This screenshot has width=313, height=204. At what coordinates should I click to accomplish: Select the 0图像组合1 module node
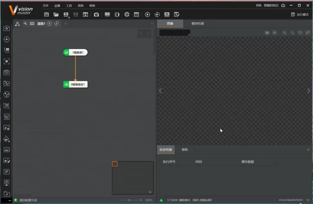76,84
